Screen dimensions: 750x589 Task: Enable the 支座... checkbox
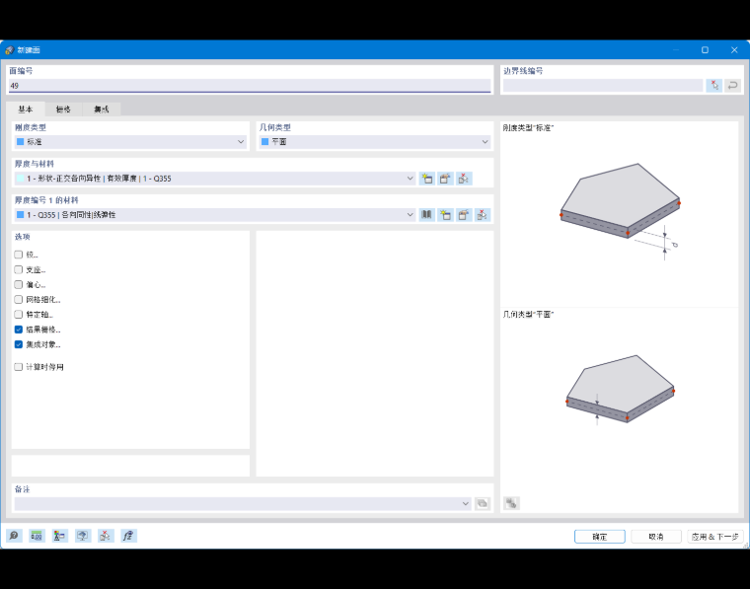point(19,269)
